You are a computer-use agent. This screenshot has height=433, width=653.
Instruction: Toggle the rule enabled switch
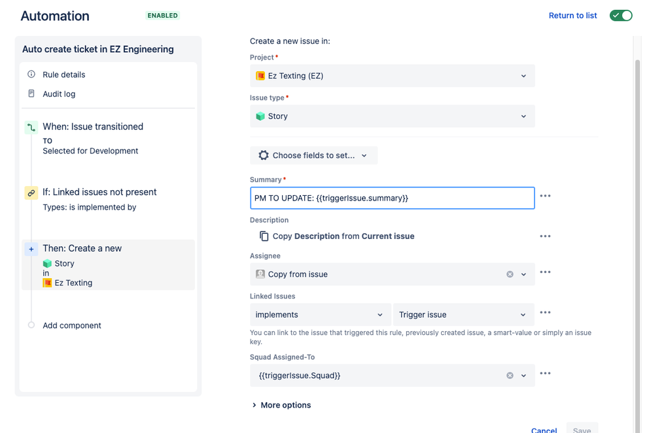pos(620,16)
